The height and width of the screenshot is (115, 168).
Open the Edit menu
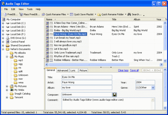[13, 9]
